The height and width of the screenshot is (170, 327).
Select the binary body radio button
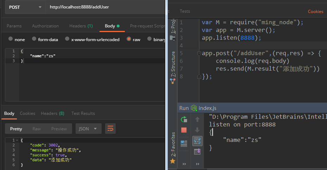pos(149,39)
